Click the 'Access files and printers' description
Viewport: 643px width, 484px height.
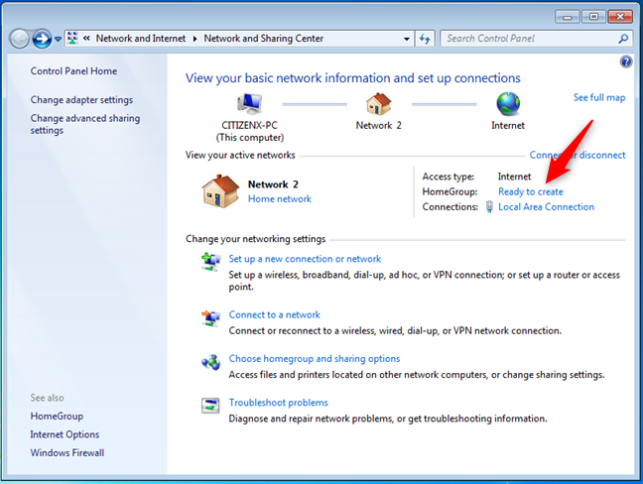(x=417, y=375)
